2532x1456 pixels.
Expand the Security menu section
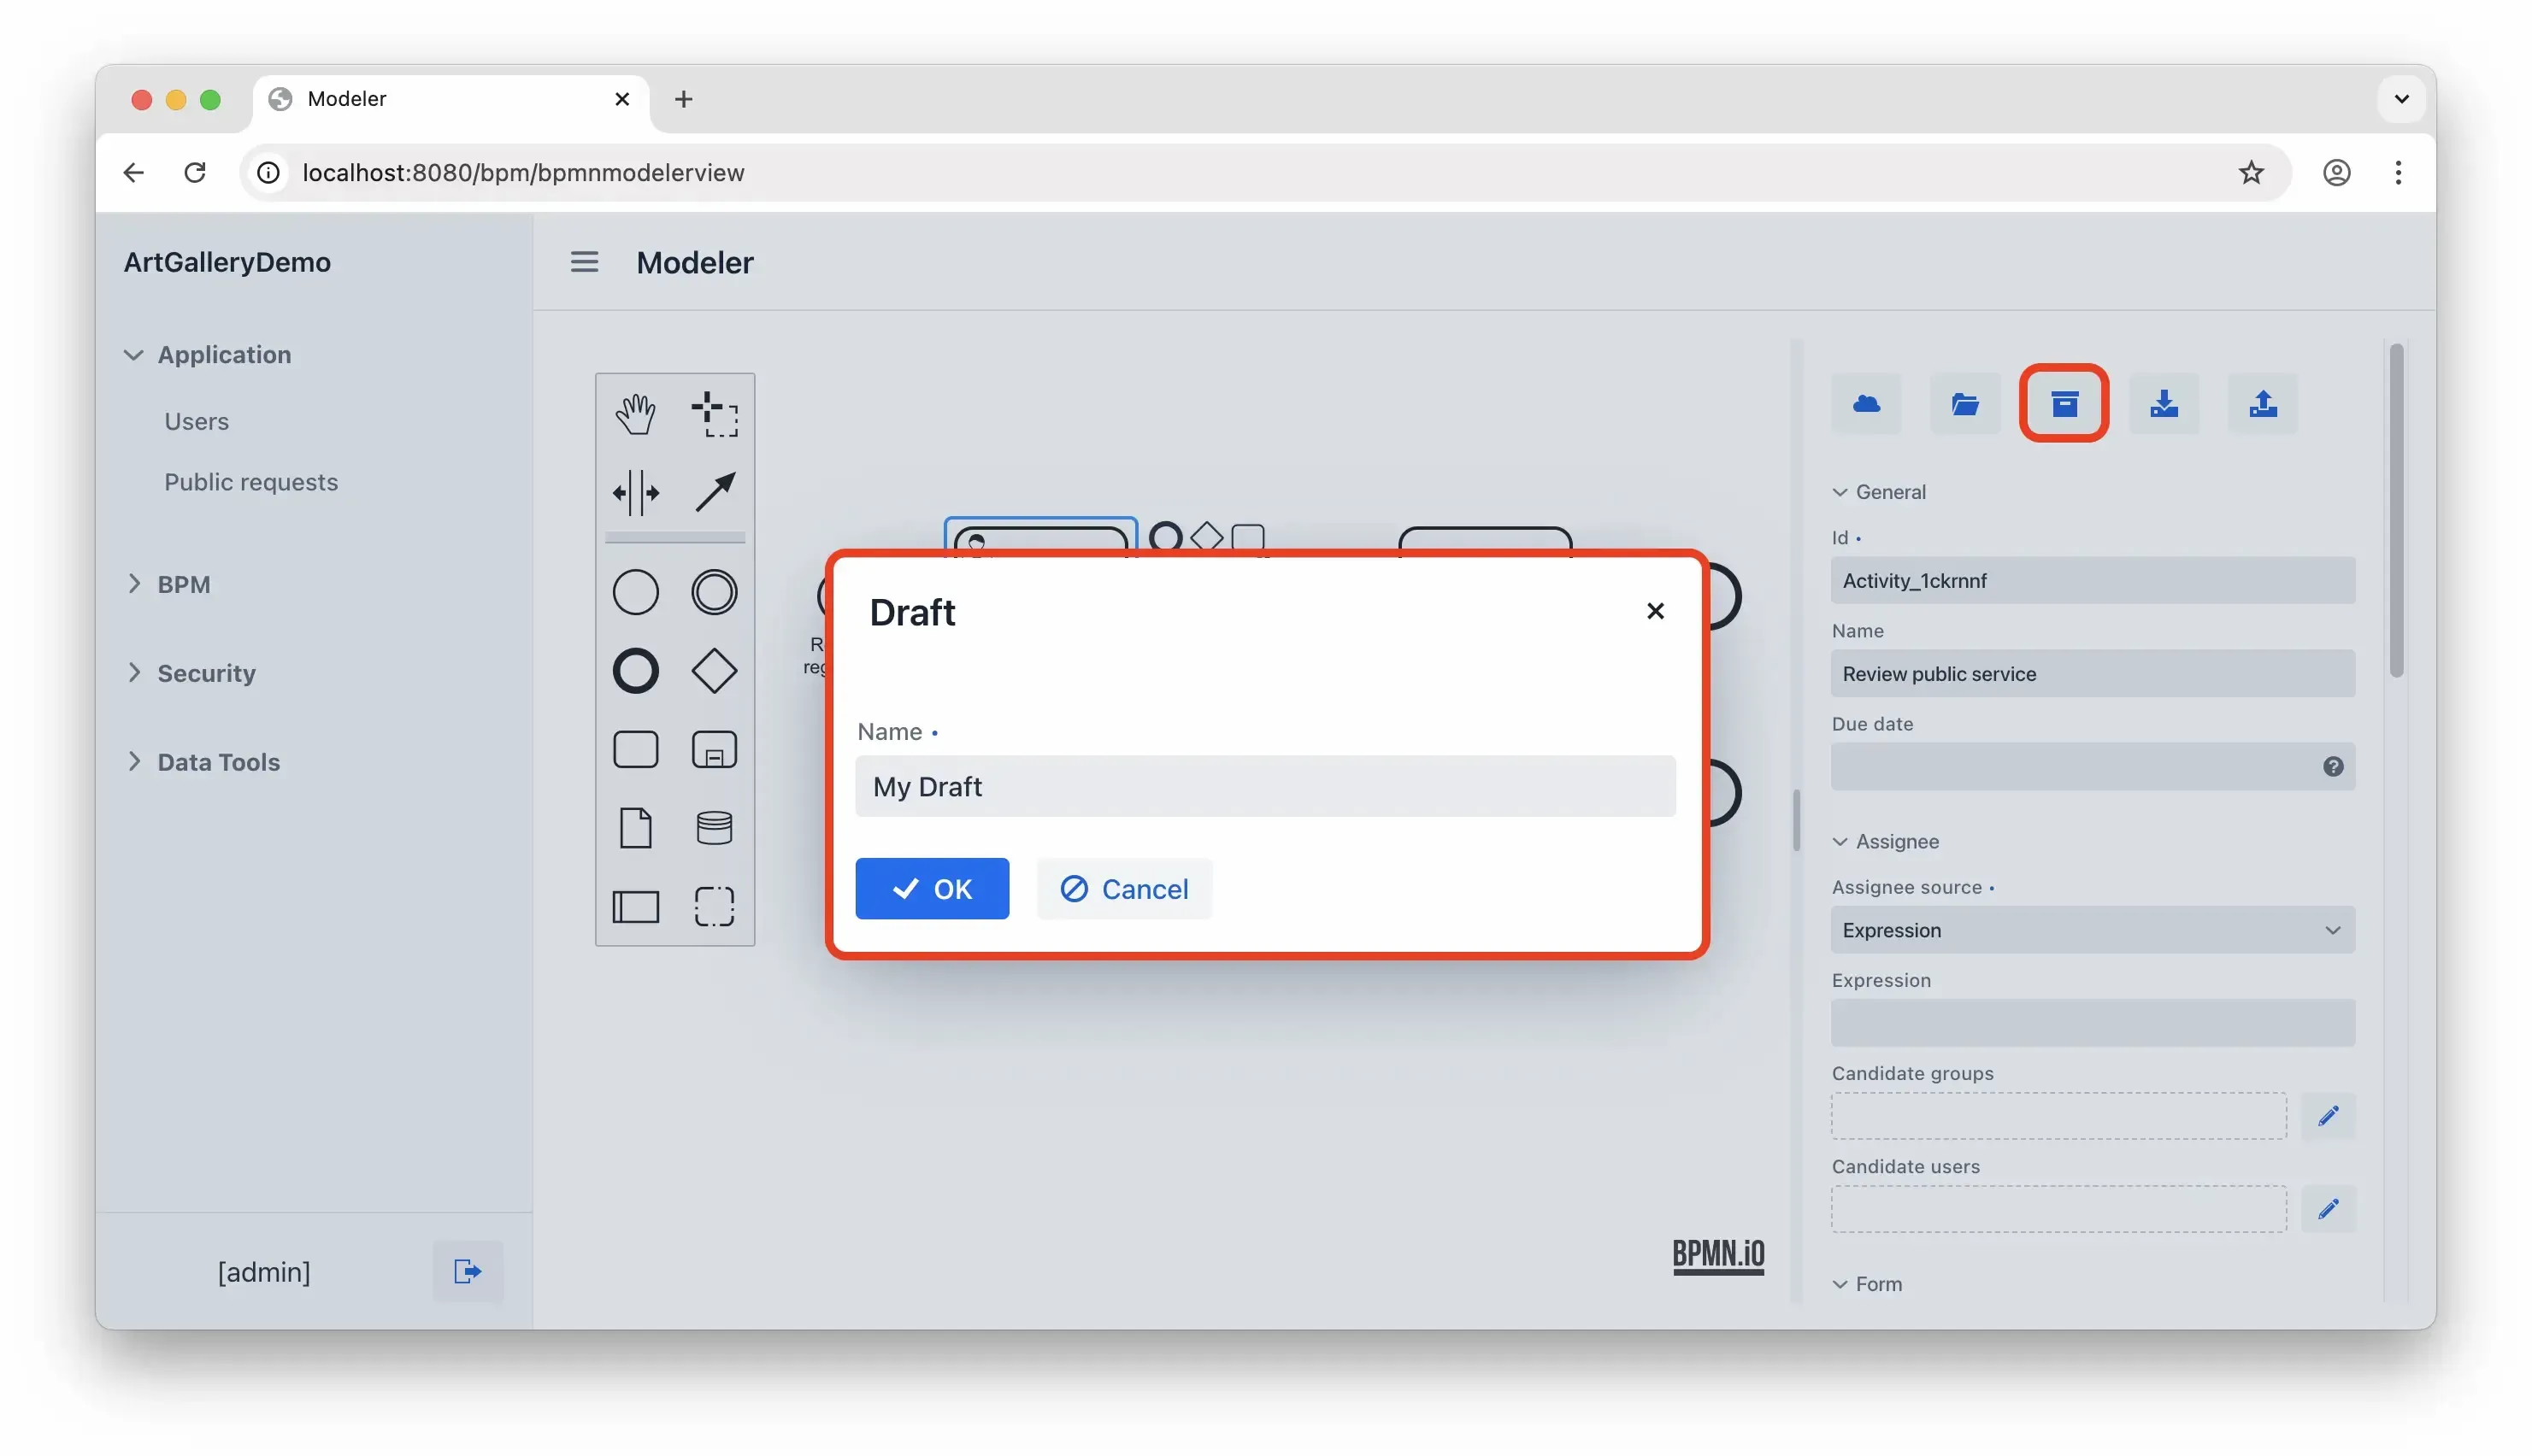pos(205,673)
